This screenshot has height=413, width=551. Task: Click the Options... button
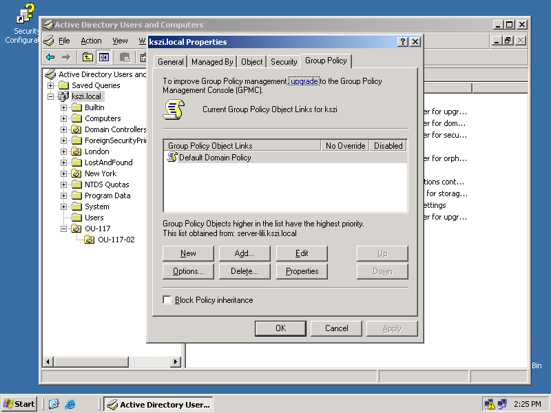188,271
